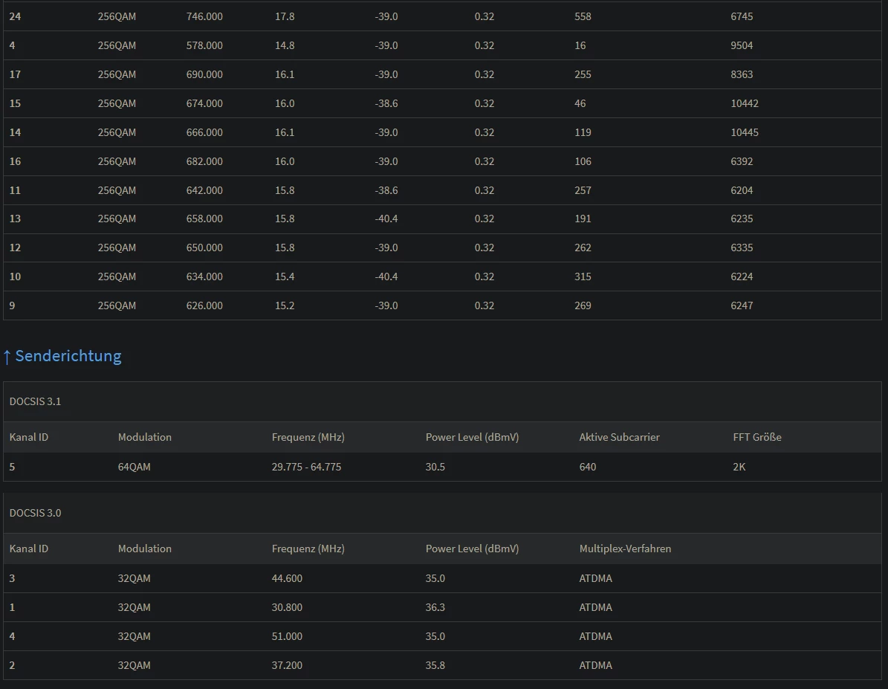Select the Multiplex-Verfahren column header
888x689 pixels.
pos(625,549)
